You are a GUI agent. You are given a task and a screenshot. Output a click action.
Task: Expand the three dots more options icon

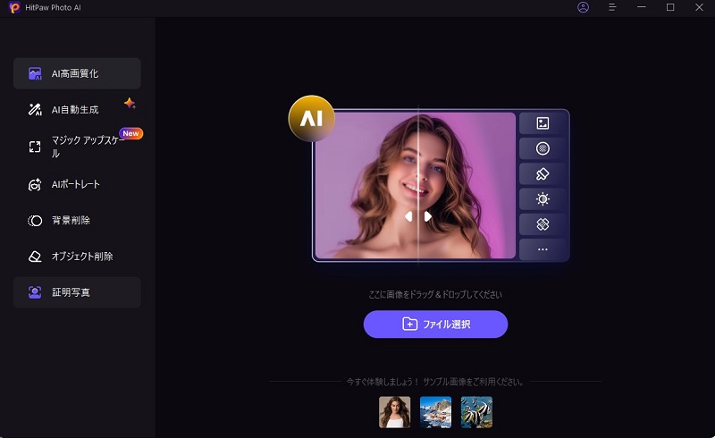click(543, 248)
